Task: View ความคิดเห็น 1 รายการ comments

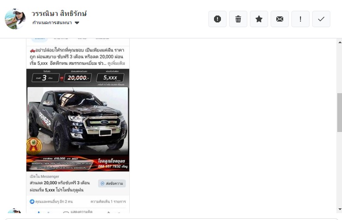Action: 108,201
